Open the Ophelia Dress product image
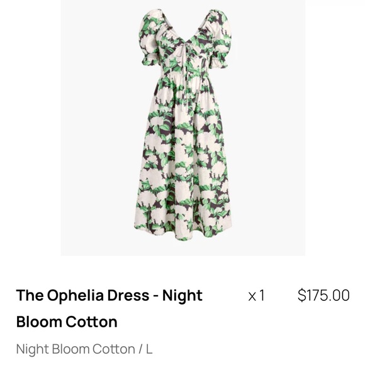The width and height of the screenshot is (365, 365). click(x=183, y=128)
